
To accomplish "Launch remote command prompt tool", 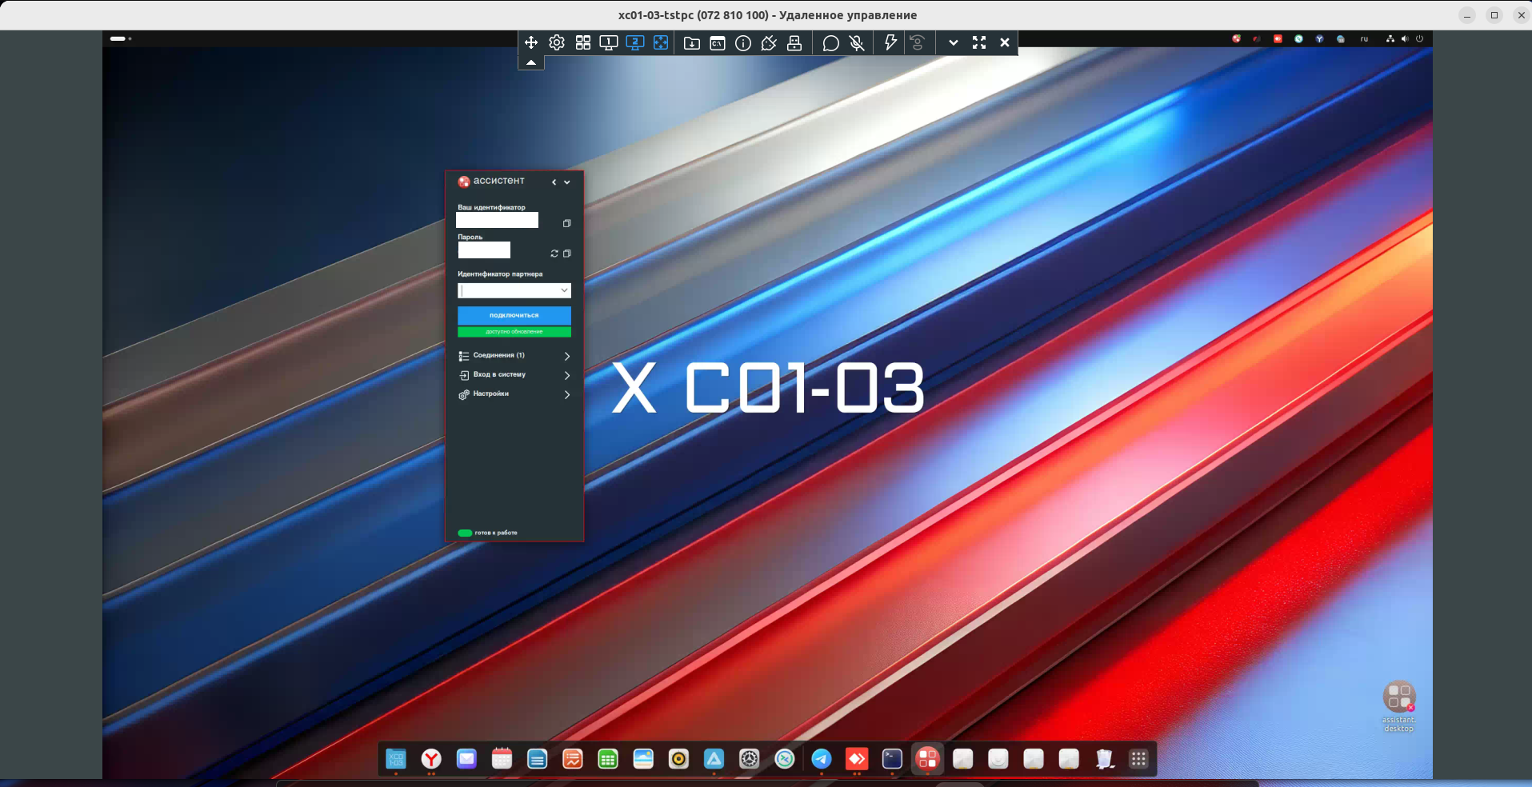I will (718, 43).
